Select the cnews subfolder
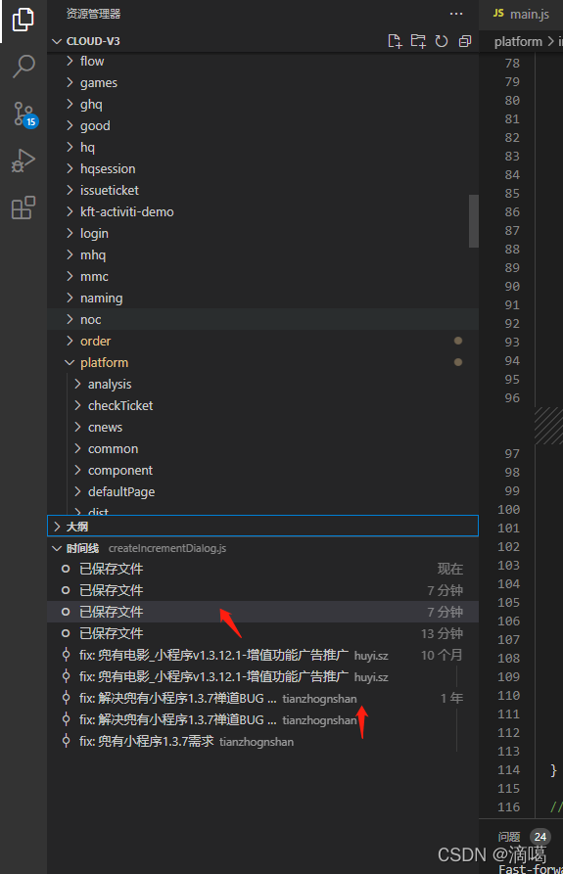563x874 pixels. coord(263,427)
